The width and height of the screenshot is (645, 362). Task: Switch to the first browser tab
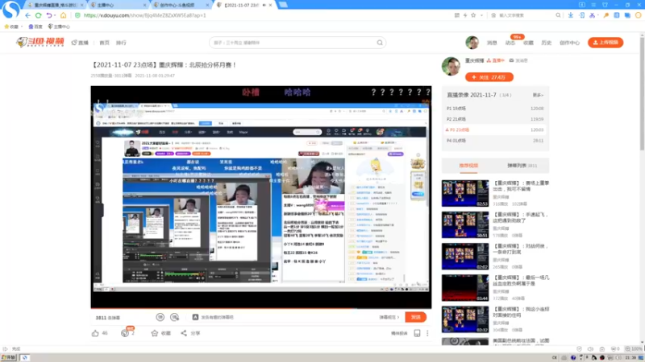click(x=56, y=5)
